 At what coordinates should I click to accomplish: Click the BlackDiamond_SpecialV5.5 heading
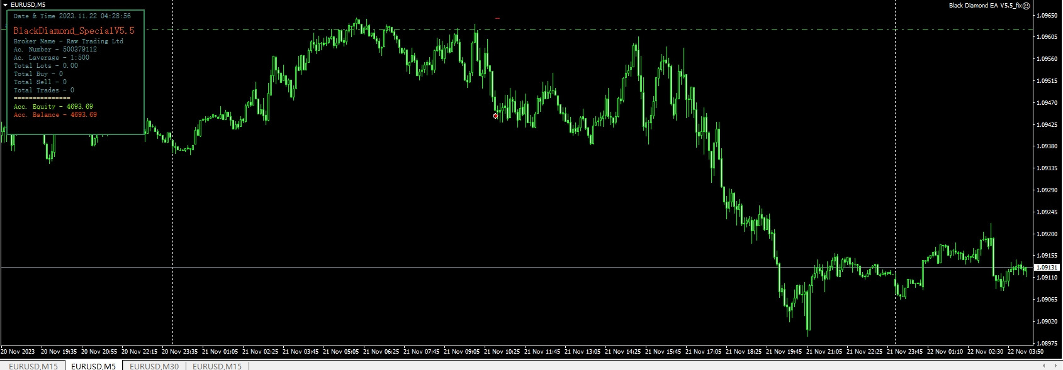[x=74, y=31]
